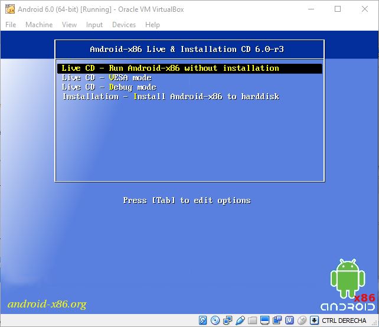Viewport: 379px width, 327px height.
Task: Select the Live CD Debug mode entry
Action: click(109, 87)
